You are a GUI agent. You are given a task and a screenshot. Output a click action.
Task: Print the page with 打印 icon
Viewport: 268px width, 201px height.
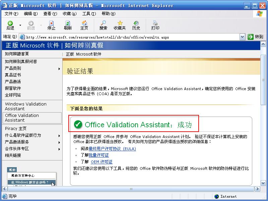[x=155, y=25]
